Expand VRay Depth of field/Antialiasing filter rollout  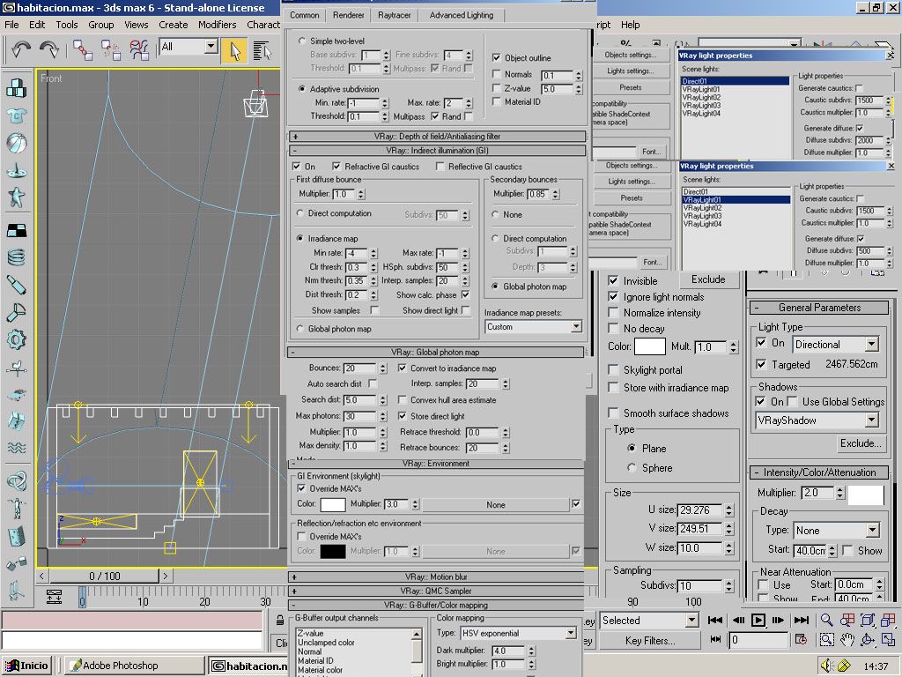[437, 137]
